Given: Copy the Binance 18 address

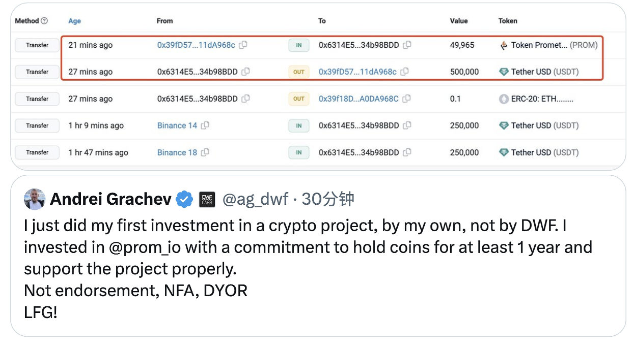Looking at the screenshot, I should (x=205, y=152).
